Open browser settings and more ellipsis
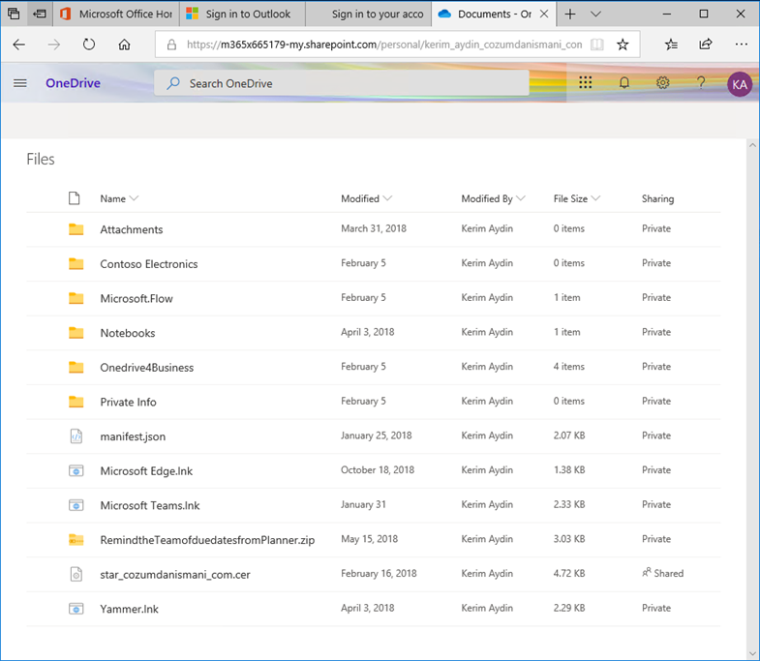 coord(741,45)
